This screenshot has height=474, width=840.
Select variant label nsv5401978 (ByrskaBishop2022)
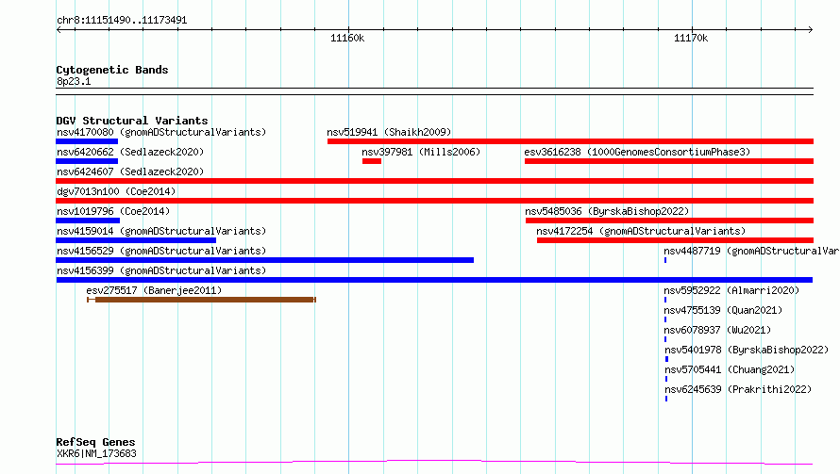point(747,350)
